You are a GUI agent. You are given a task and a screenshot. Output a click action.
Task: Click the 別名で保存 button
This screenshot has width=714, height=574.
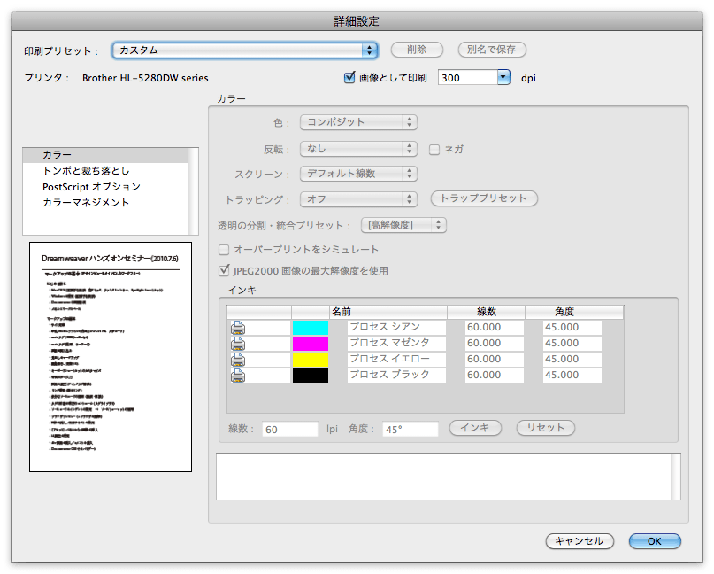coord(492,50)
